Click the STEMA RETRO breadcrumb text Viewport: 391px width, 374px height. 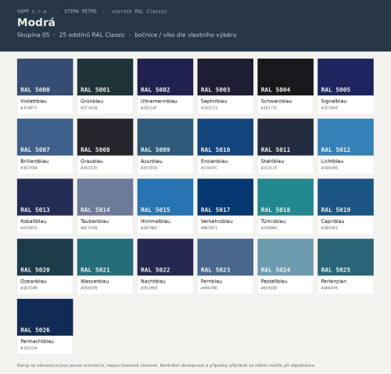81,11
